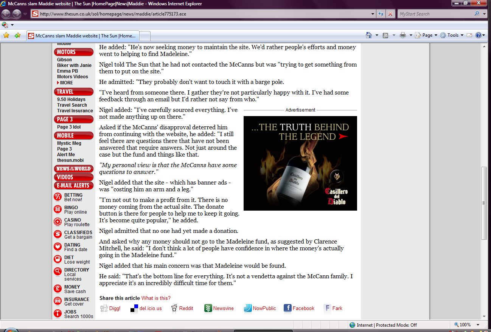Click the Help question mark icon

pyautogui.click(x=479, y=35)
